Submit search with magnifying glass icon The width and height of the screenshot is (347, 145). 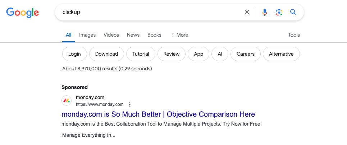[x=293, y=12]
